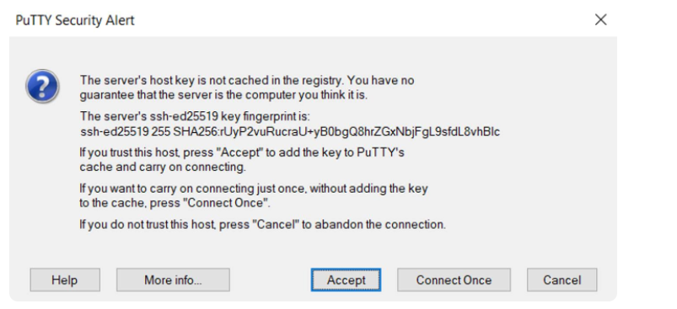Click the 'guarantee that the server' text line
This screenshot has width=677, height=309.
pos(223,95)
